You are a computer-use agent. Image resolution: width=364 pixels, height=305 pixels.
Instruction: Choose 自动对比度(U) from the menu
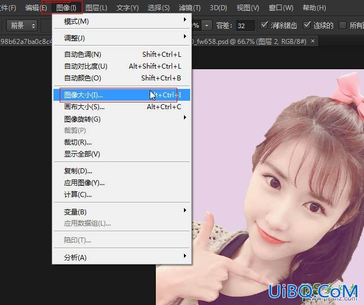(122, 66)
